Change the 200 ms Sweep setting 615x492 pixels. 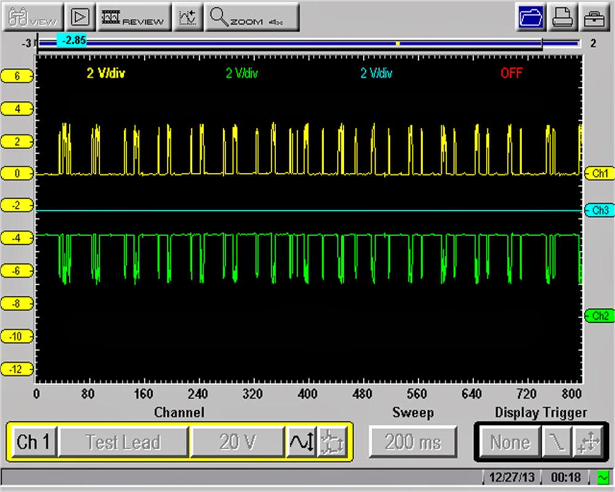[412, 442]
